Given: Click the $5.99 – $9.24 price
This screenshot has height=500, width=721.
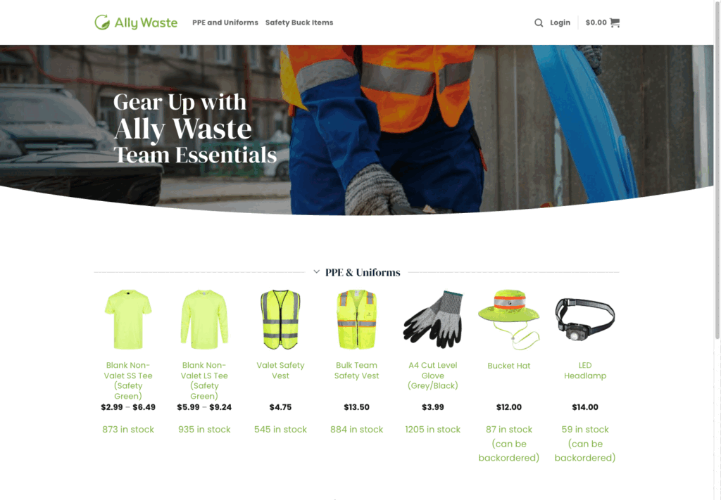Looking at the screenshot, I should 204,407.
